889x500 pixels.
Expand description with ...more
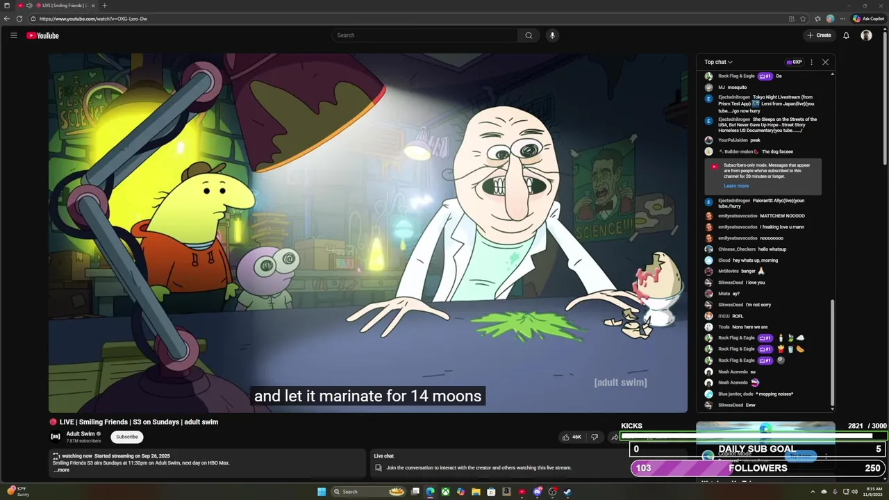pyautogui.click(x=62, y=470)
